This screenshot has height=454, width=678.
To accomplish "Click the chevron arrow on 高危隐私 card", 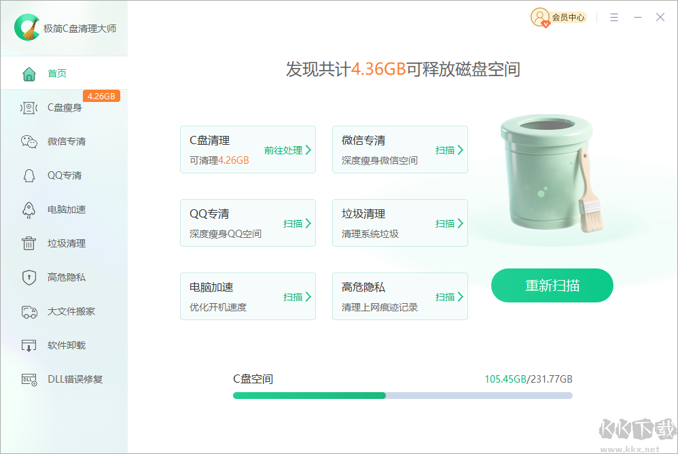I will click(461, 297).
